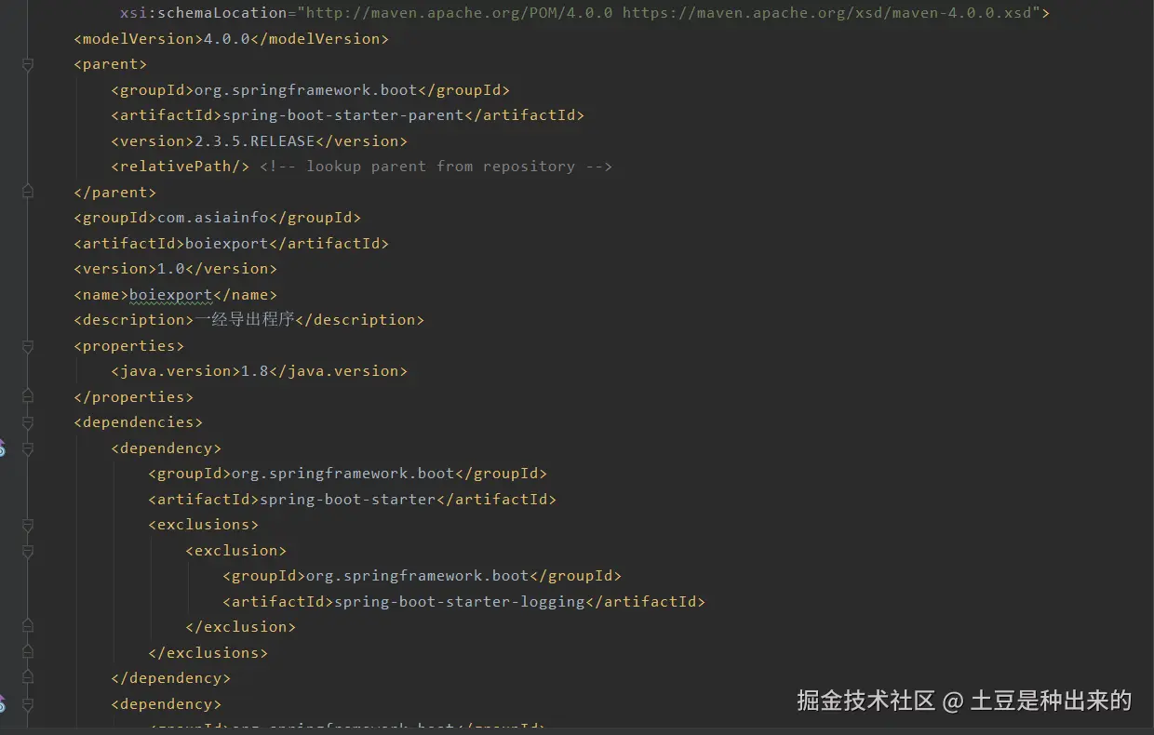Click the spring-boot-starter-logging artifactId text

(459, 602)
